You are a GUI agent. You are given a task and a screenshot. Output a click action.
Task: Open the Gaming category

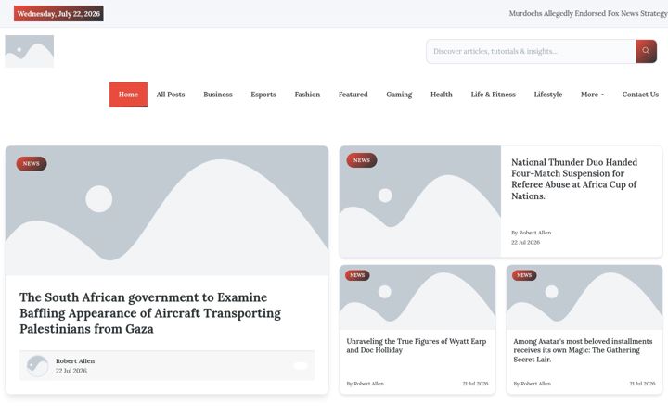point(399,95)
